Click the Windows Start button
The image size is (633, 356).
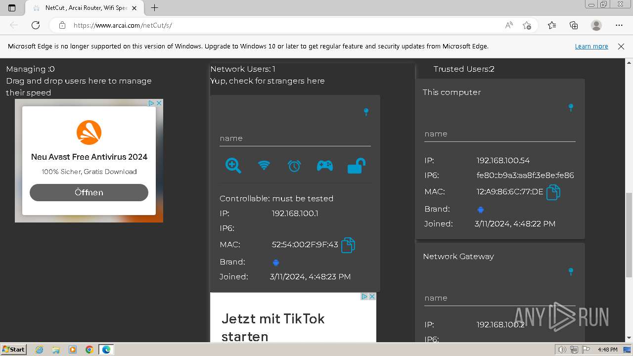[x=14, y=350]
